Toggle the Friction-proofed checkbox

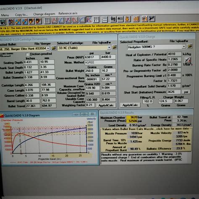[x=27, y=54]
